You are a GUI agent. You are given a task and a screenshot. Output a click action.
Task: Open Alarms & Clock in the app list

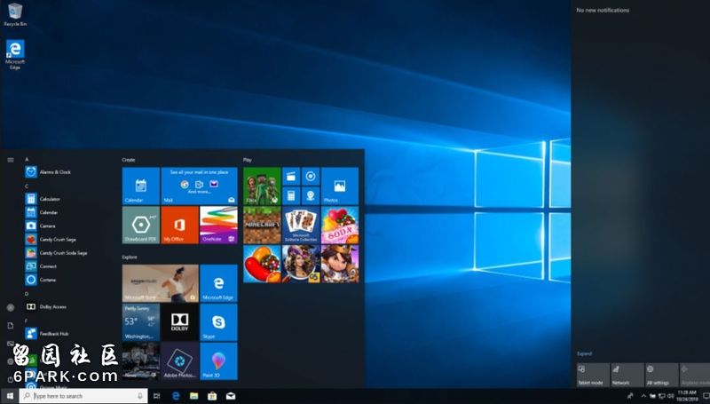click(x=49, y=172)
